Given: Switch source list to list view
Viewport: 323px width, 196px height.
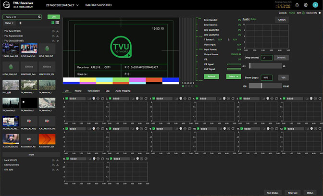Looking at the screenshot, I should 57,23.
